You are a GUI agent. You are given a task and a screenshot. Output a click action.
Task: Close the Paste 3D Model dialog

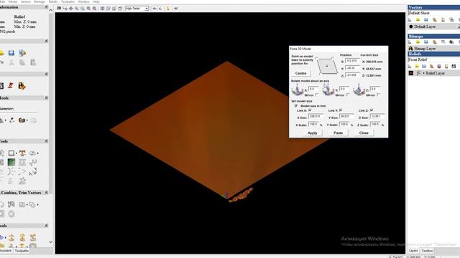click(364, 133)
